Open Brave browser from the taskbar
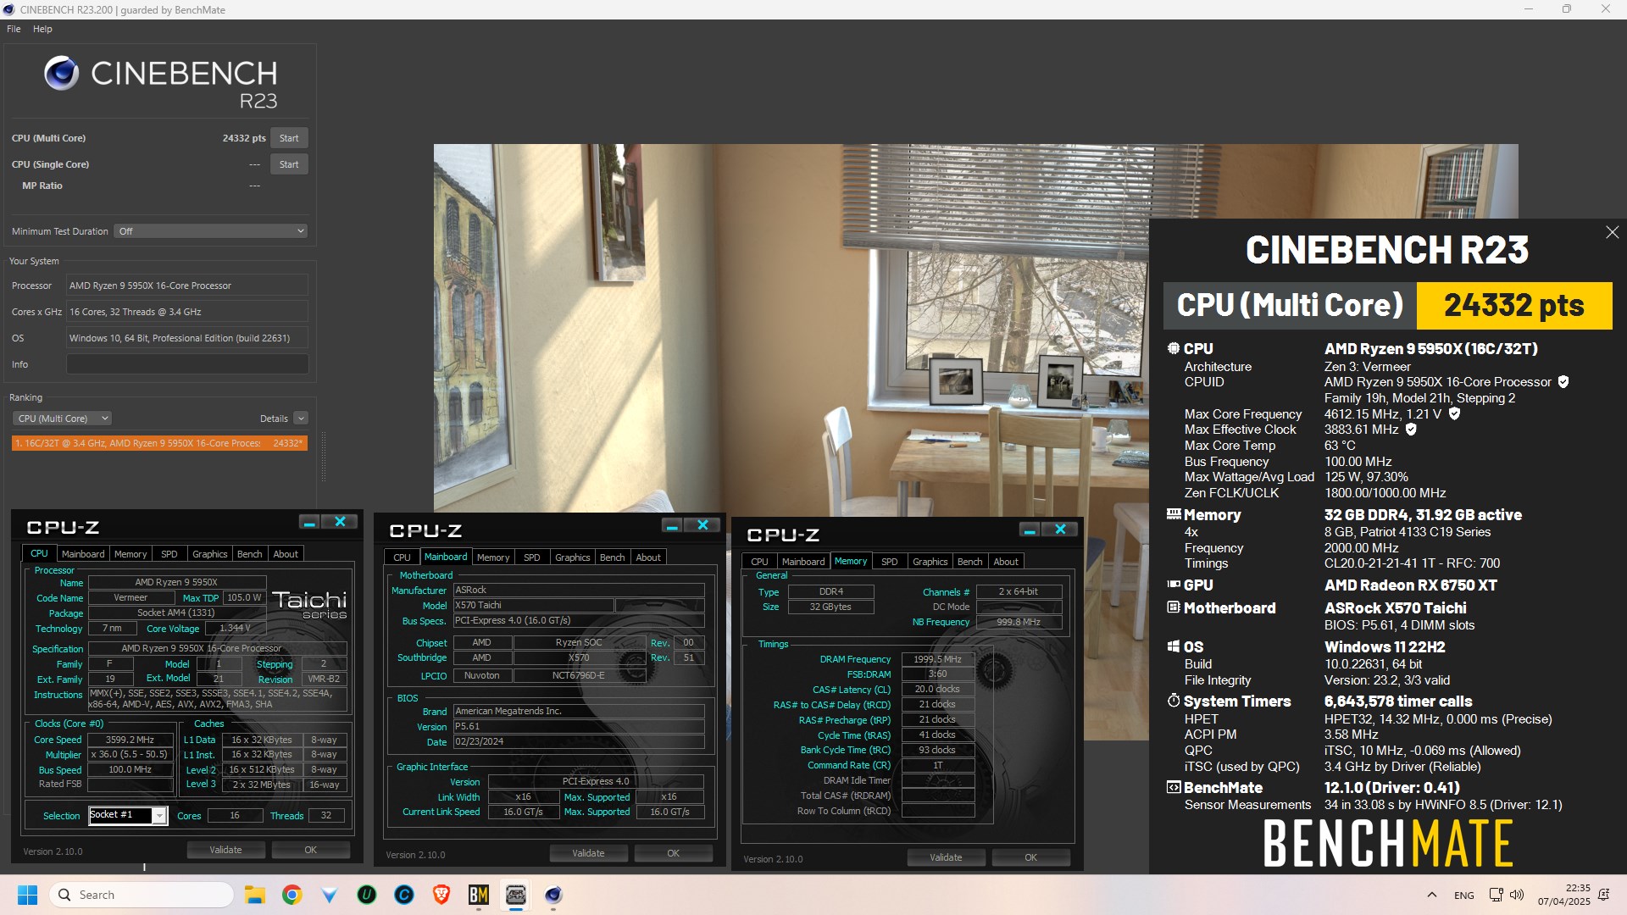Screen dimensions: 1627x915 (x=441, y=895)
